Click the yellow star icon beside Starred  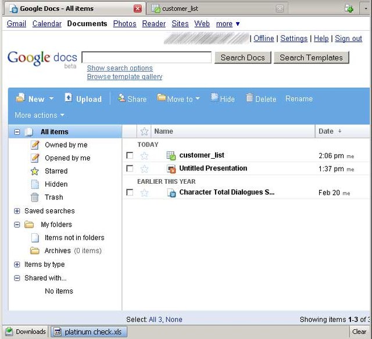point(35,171)
